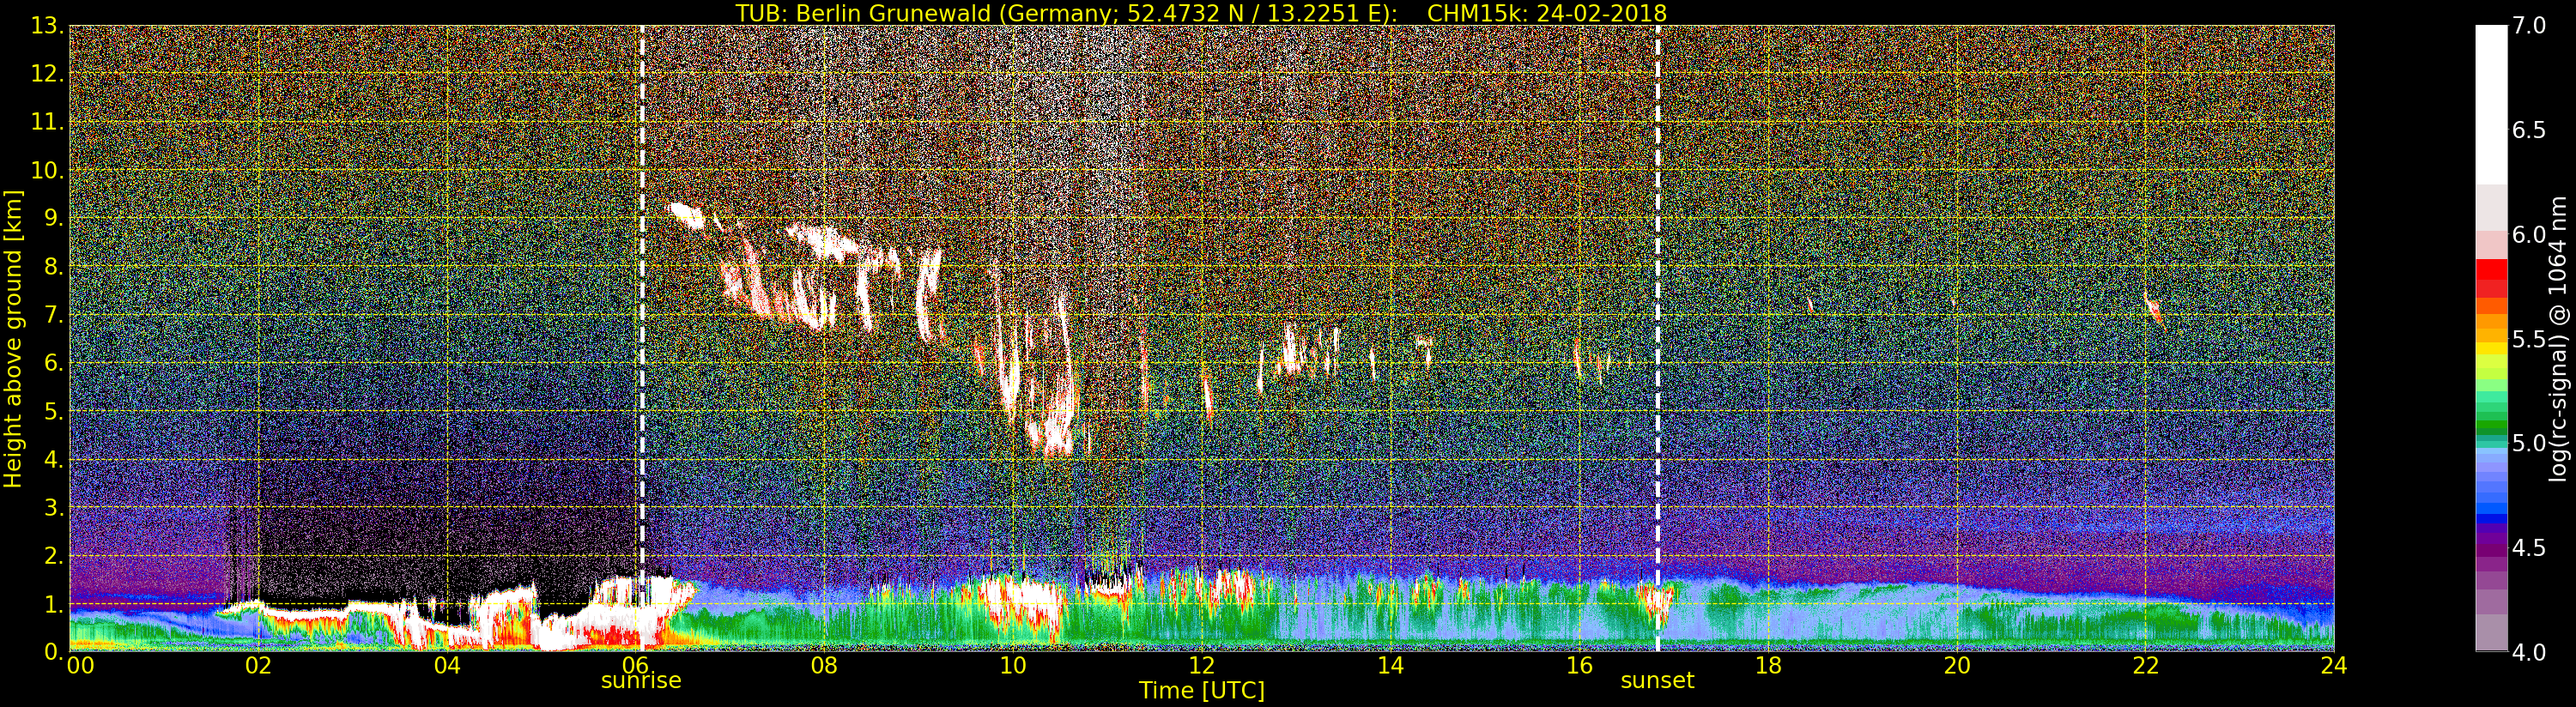Click the sunrise label below the axis
Viewport: 2576px width, 707px height.
[x=640, y=681]
